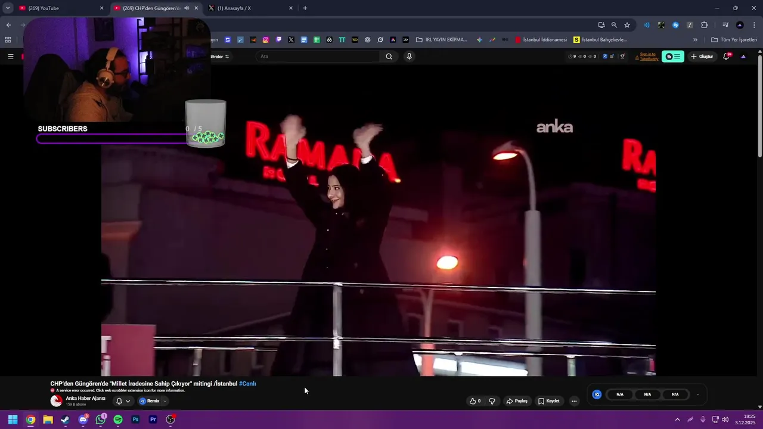The height and width of the screenshot is (429, 763).
Task: Open the Chrome extensions puzzle icon
Action: pos(704,25)
